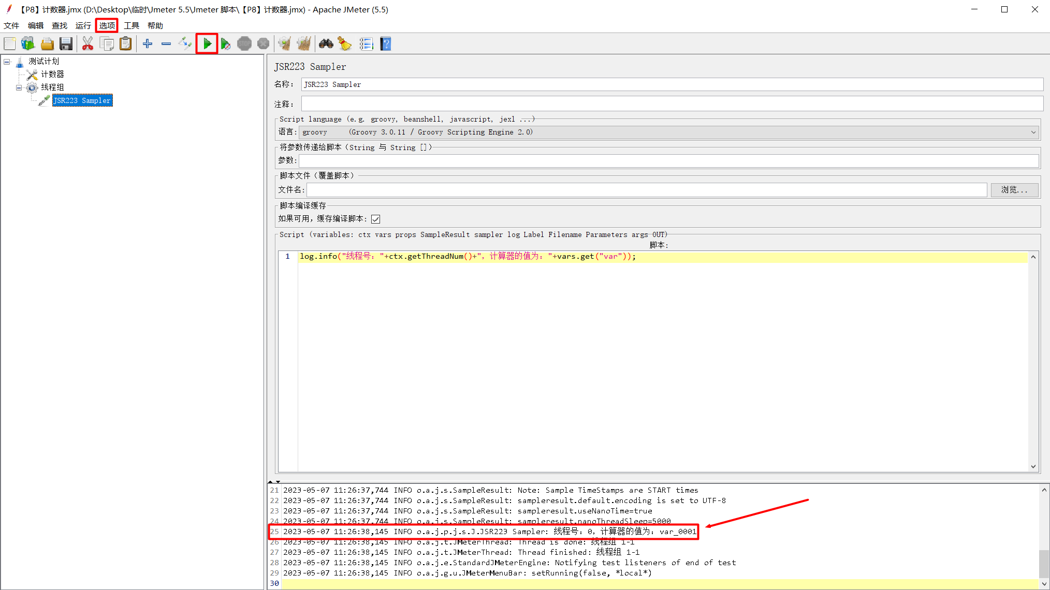Open the Templates icon

click(28, 44)
